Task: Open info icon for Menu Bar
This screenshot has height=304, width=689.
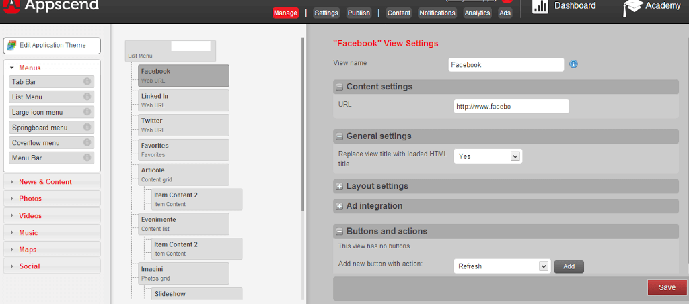Action: point(87,157)
